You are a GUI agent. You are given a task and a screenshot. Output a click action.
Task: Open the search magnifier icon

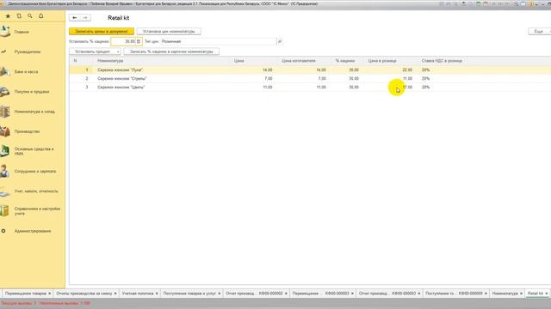[30, 16]
